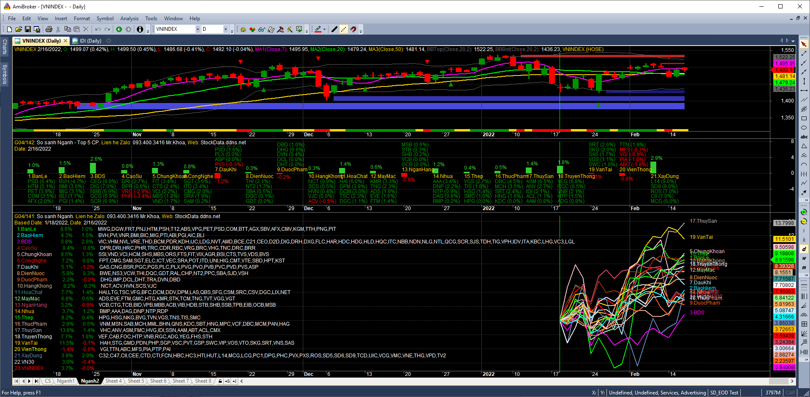
Task: Open the CS sheet tab
Action: [x=48, y=381]
